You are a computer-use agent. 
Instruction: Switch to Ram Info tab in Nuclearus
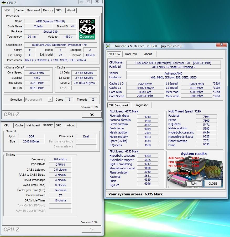tap(131, 54)
